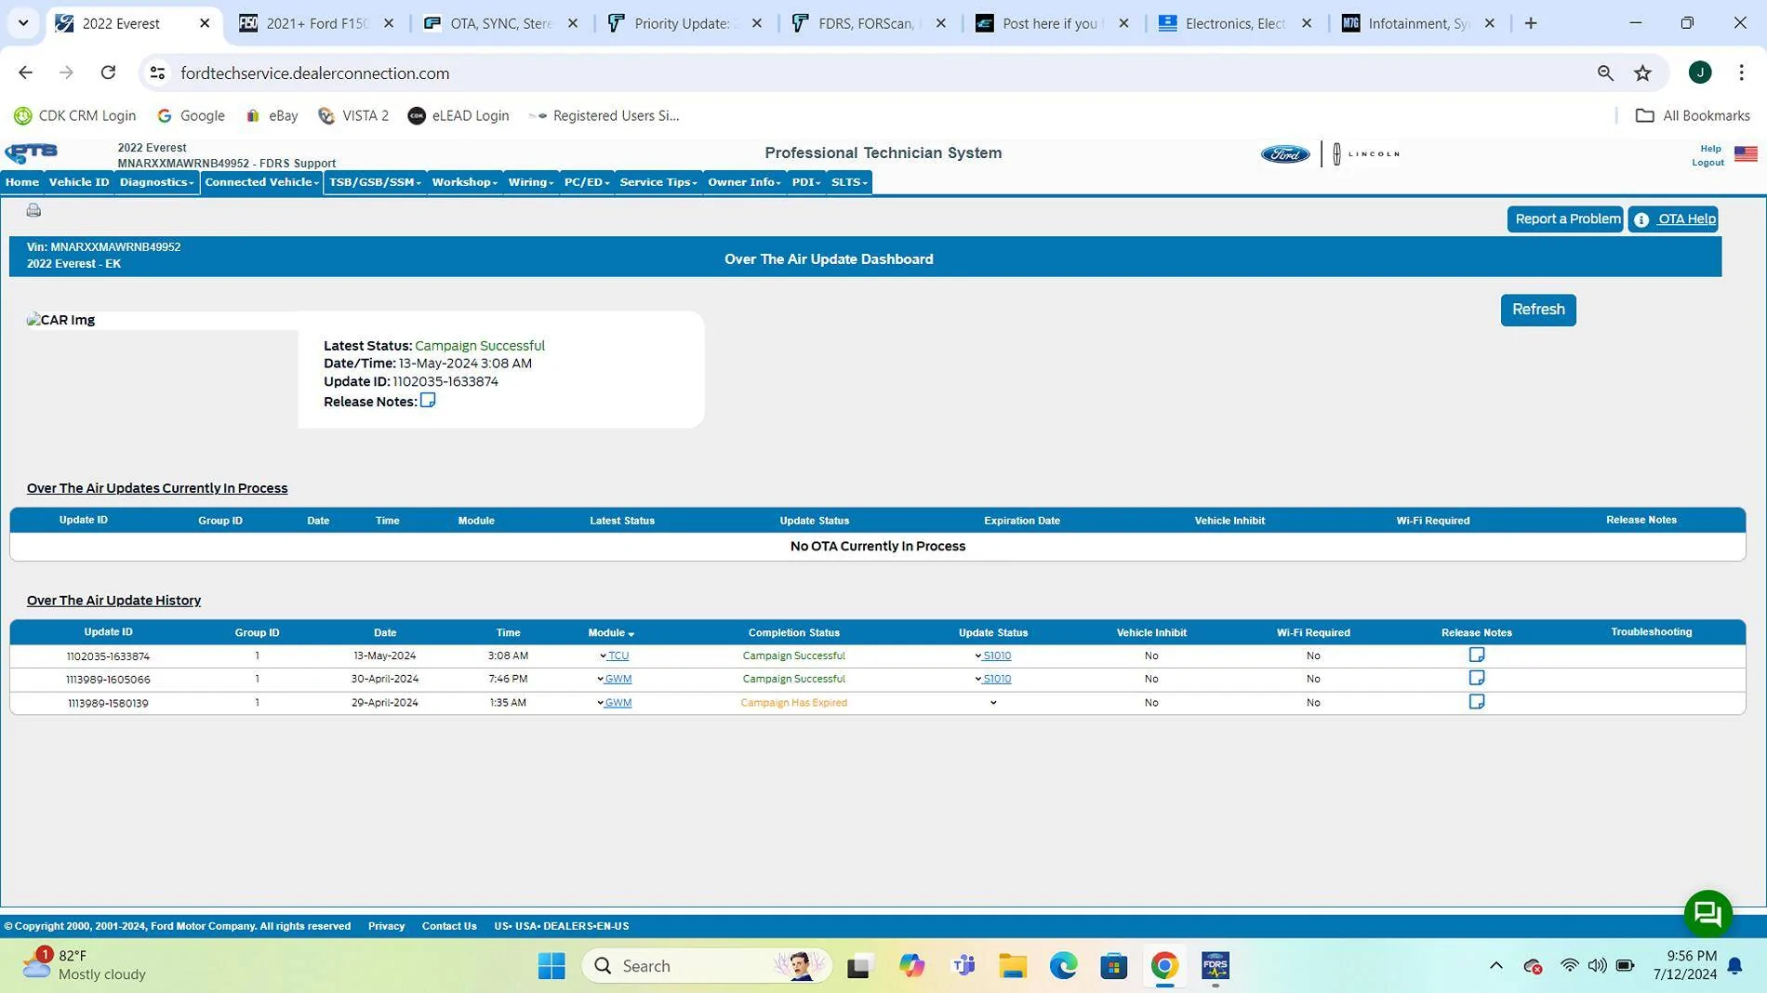Sort history by Module column header
The width and height of the screenshot is (1767, 993).
[611, 633]
